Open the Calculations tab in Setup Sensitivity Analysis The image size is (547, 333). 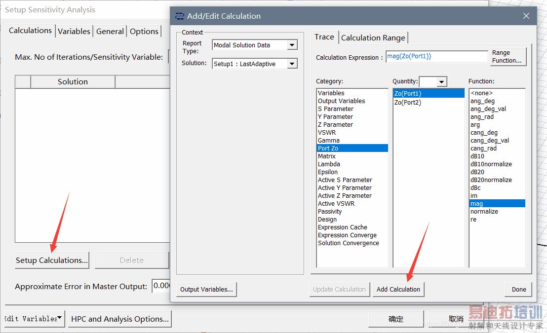[30, 31]
